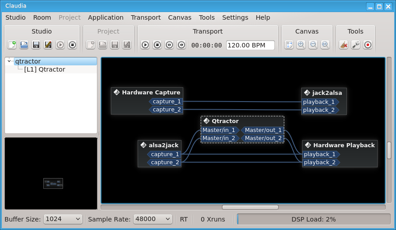Screen dimensions: 396x230
Task: Click Load Studio icon in Studio toolbar
Action: point(24,45)
